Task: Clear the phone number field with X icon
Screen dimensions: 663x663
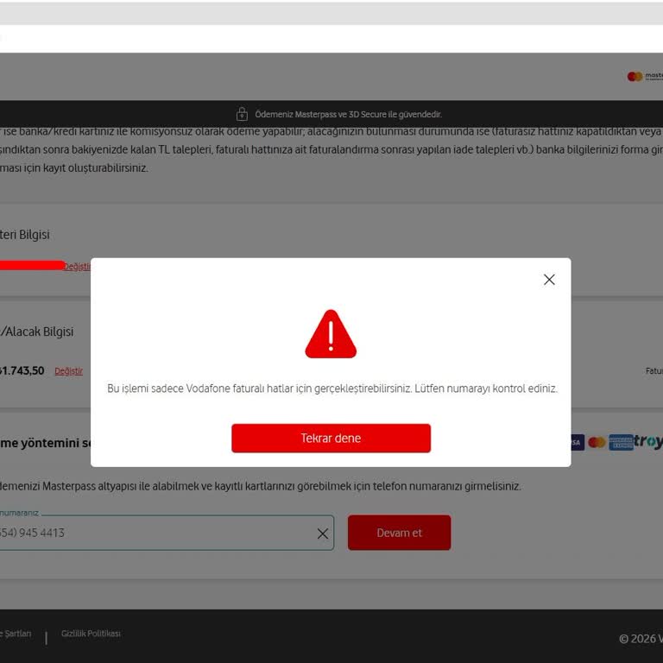Action: [x=323, y=534]
